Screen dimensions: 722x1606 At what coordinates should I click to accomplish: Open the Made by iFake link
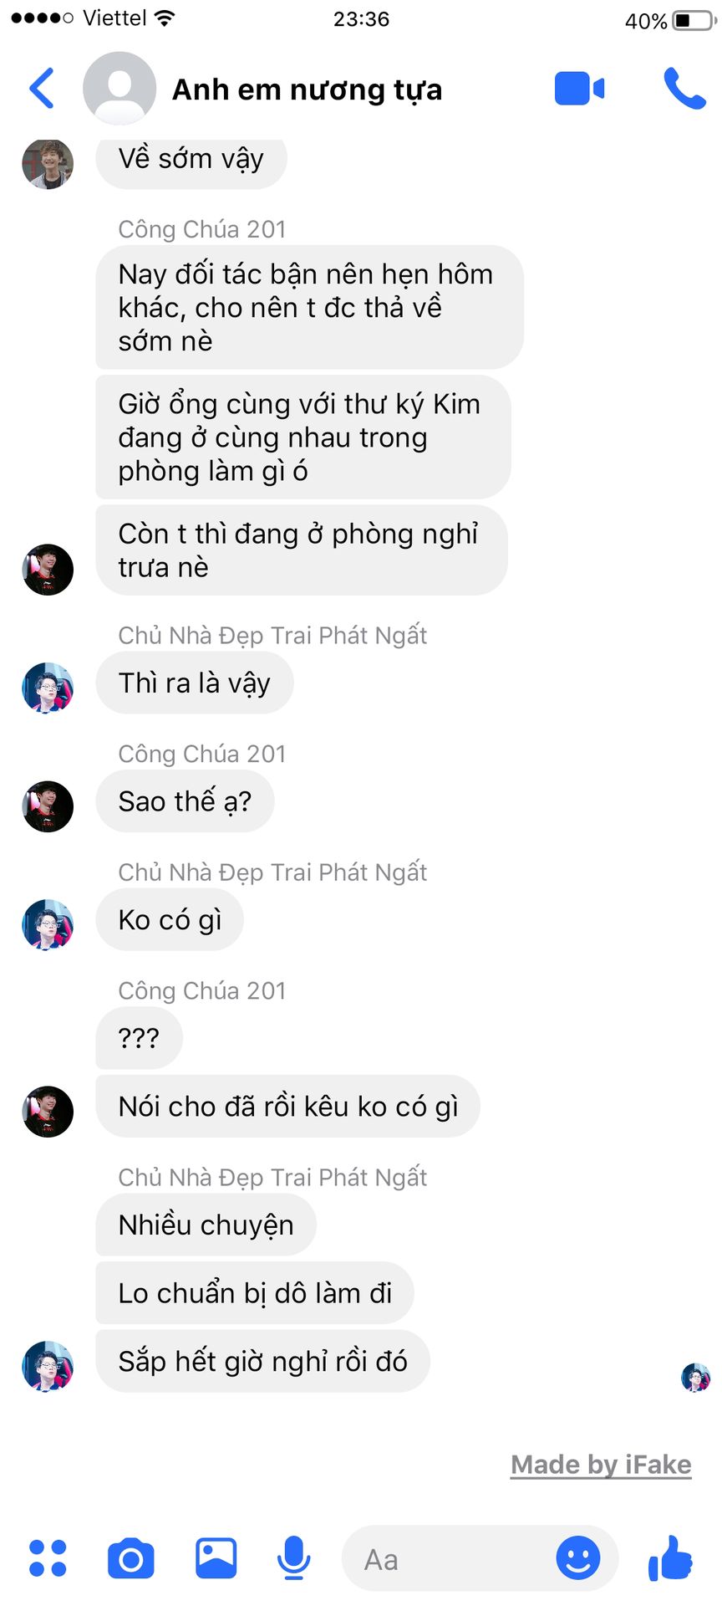point(601,1465)
